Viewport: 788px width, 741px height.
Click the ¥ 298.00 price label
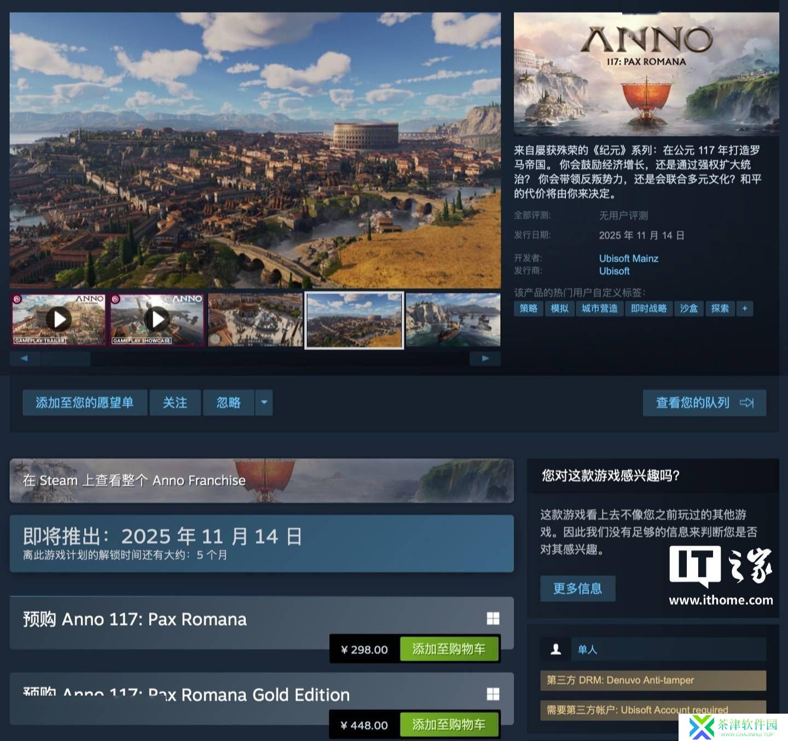364,650
